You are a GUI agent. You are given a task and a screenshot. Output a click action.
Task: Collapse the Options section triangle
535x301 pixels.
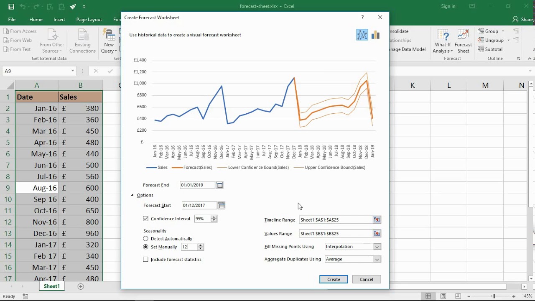tap(132, 195)
